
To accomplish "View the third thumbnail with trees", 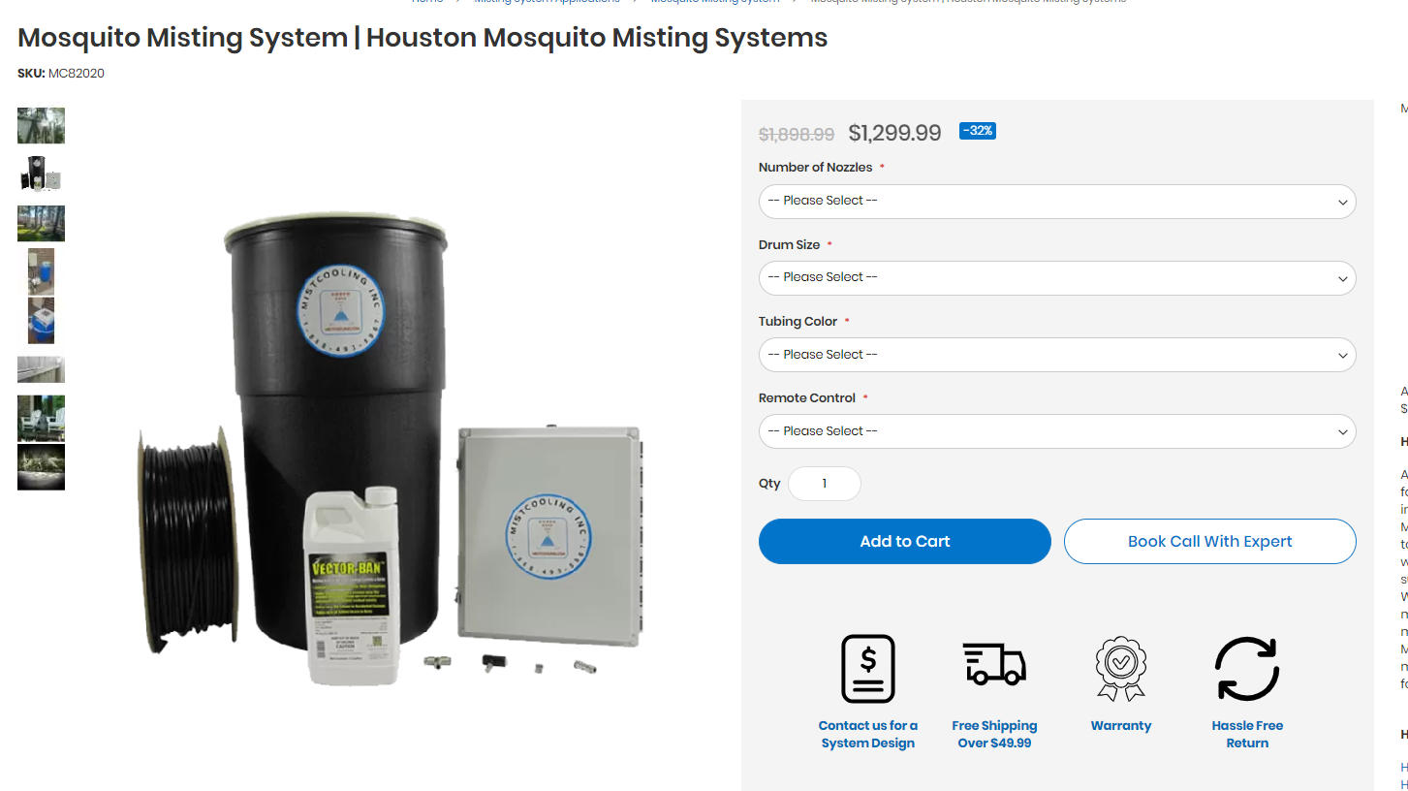I will (41, 223).
